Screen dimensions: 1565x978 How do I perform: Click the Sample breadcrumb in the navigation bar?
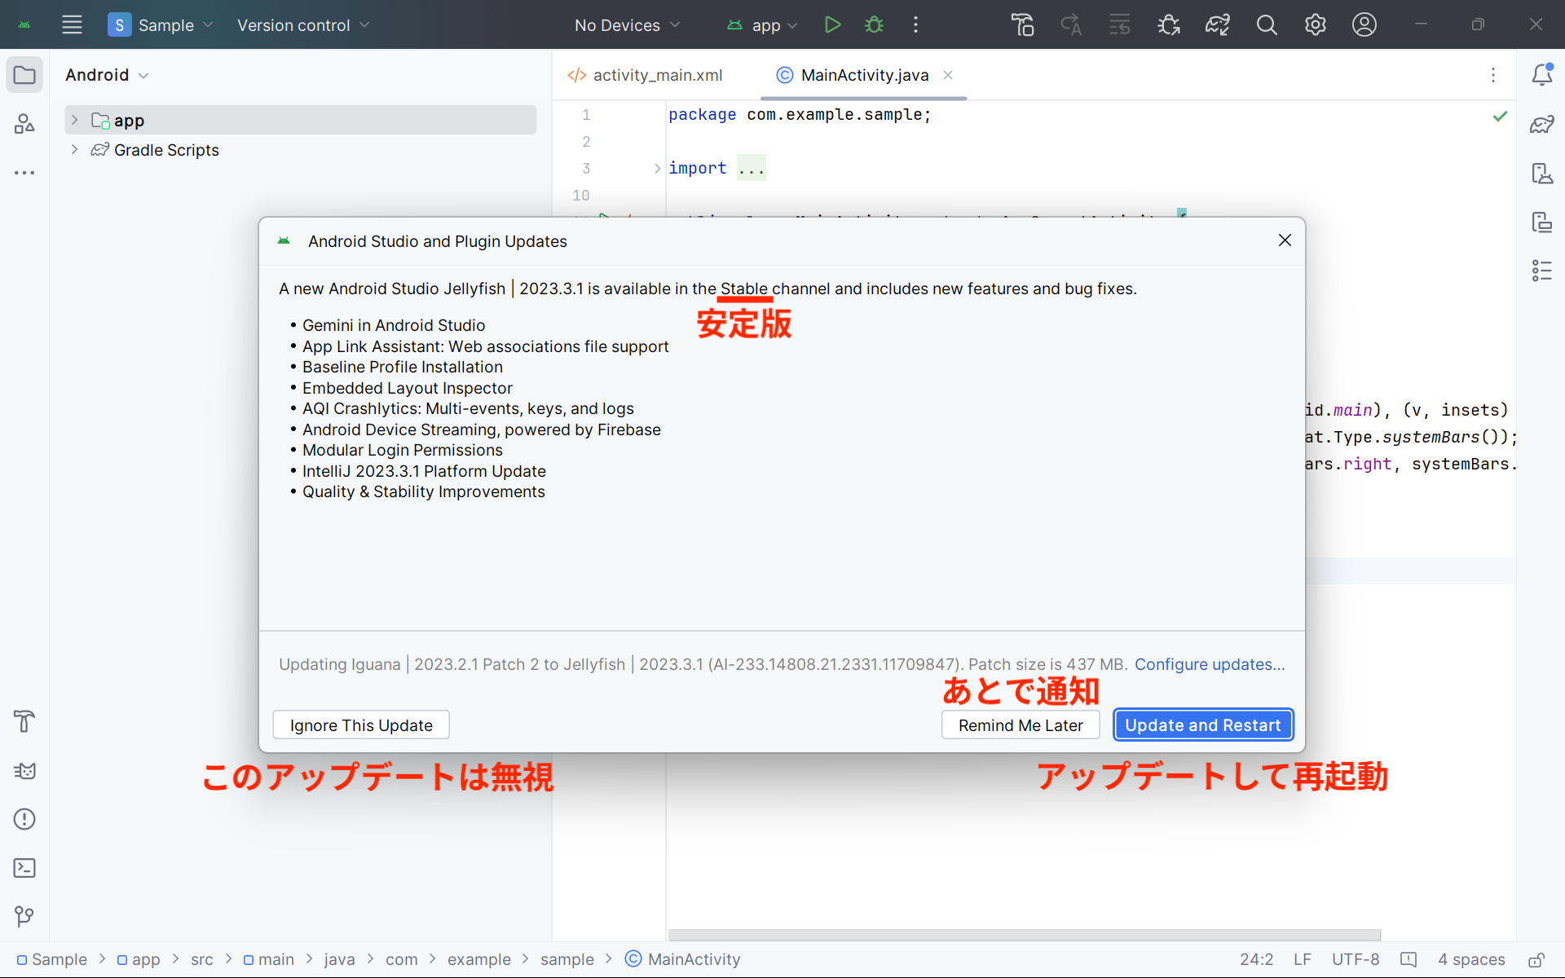(x=52, y=959)
